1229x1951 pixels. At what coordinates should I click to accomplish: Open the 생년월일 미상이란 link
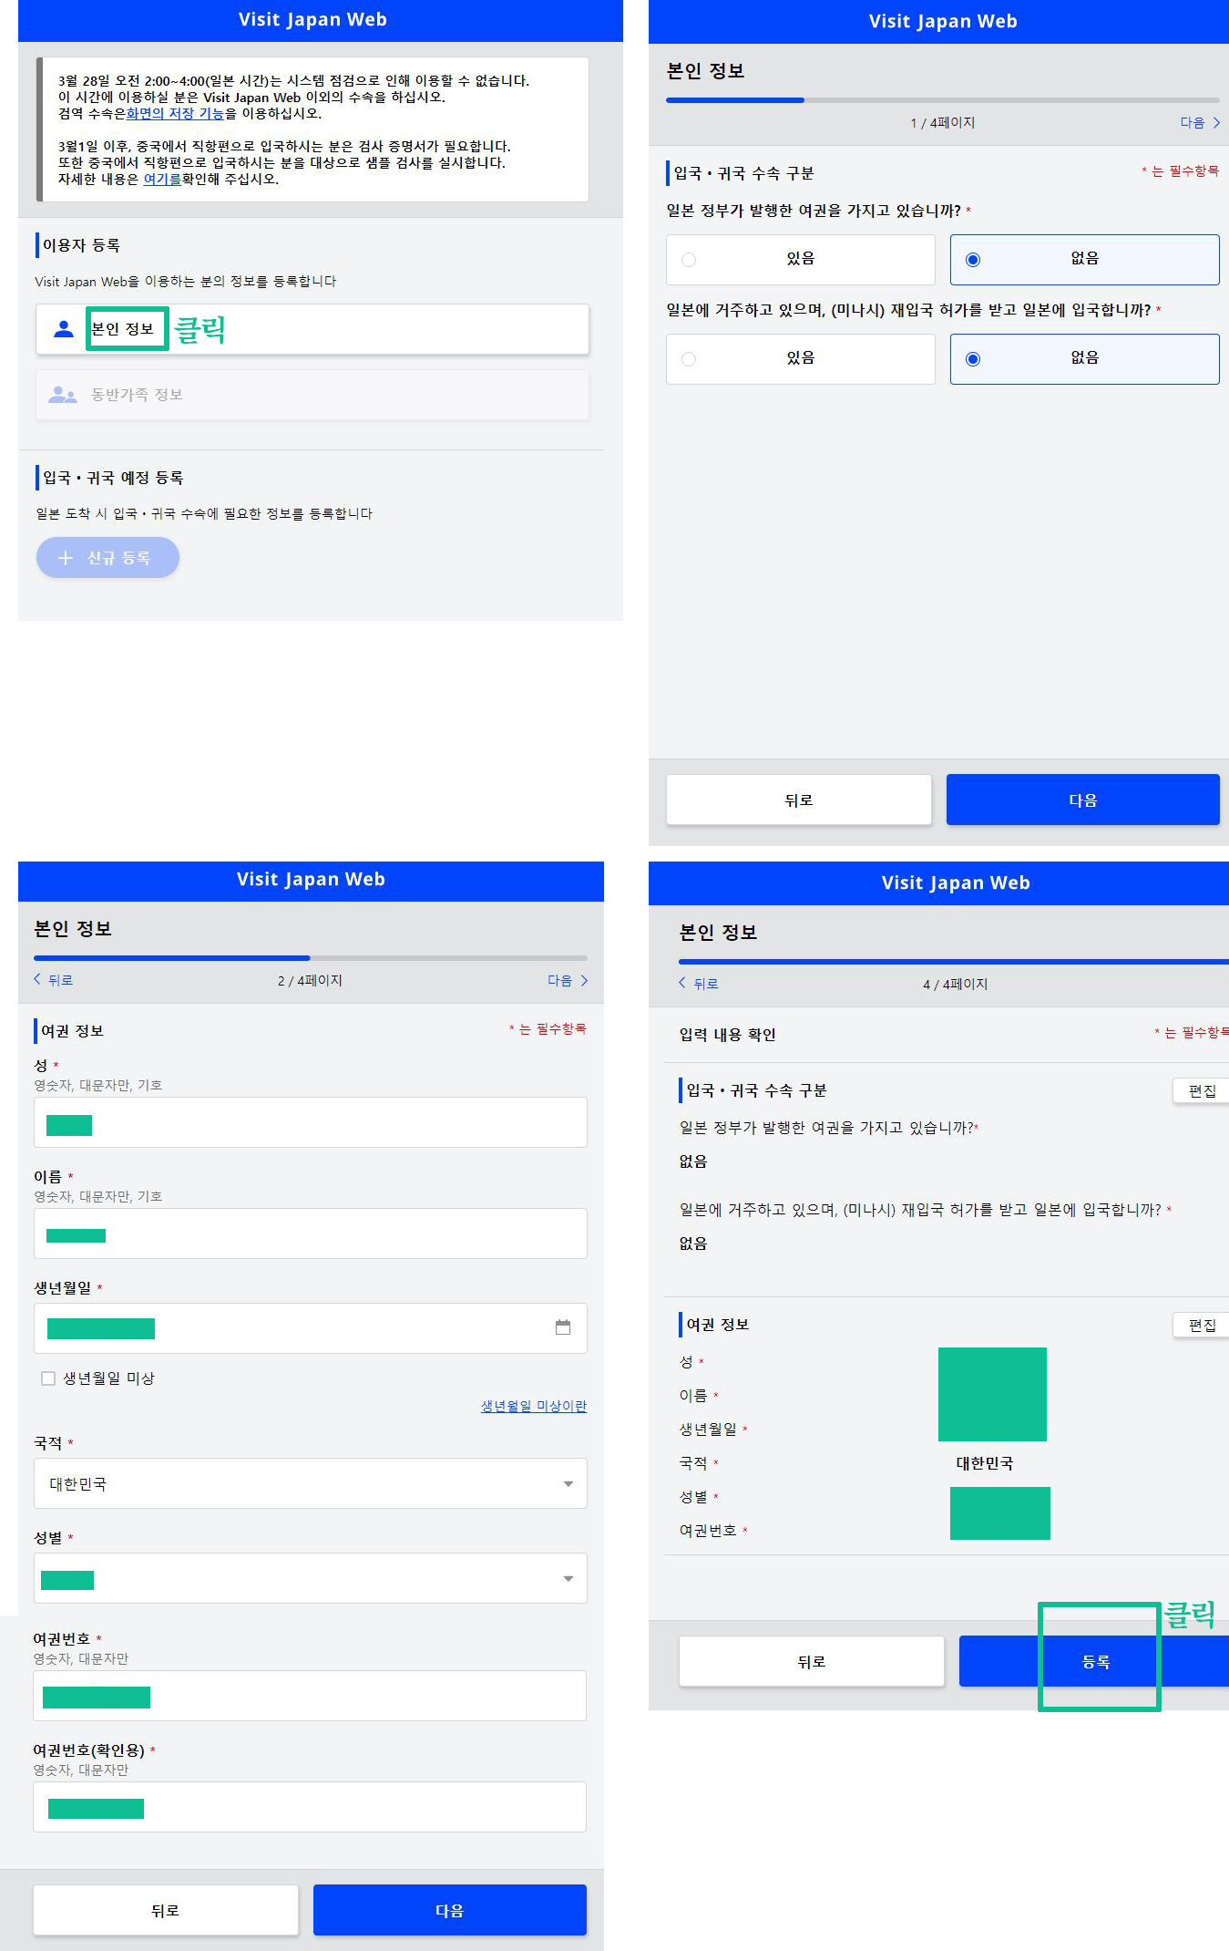[x=534, y=1406]
